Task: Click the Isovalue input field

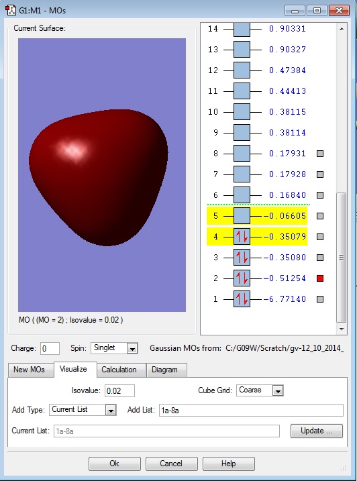Action: 119,391
